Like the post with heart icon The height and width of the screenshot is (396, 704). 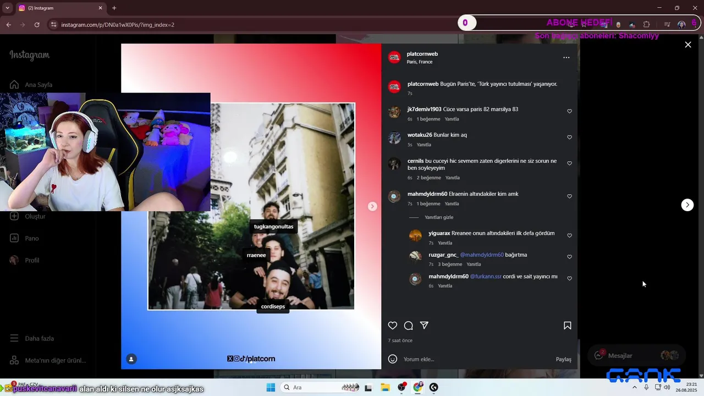pos(393,326)
